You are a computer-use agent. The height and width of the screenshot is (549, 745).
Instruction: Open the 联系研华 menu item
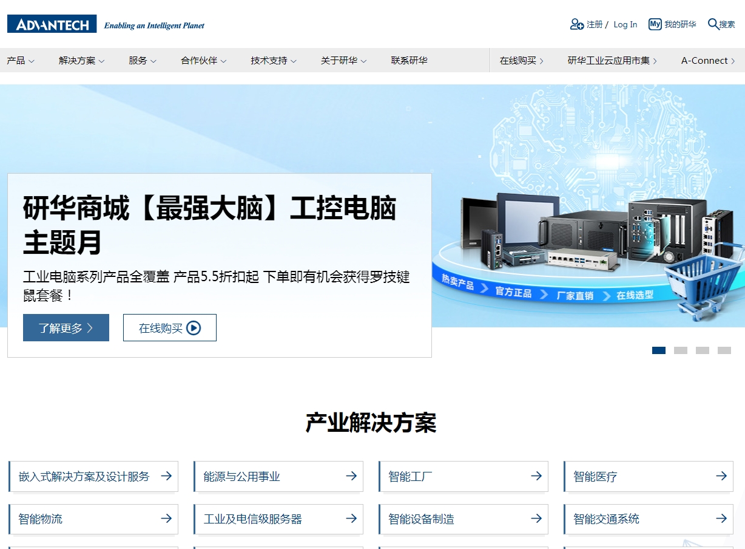click(x=409, y=61)
